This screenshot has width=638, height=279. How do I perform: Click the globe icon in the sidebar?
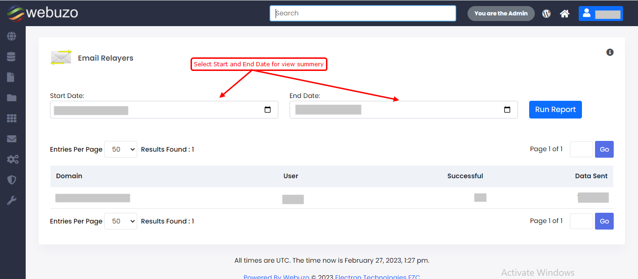pos(12,36)
